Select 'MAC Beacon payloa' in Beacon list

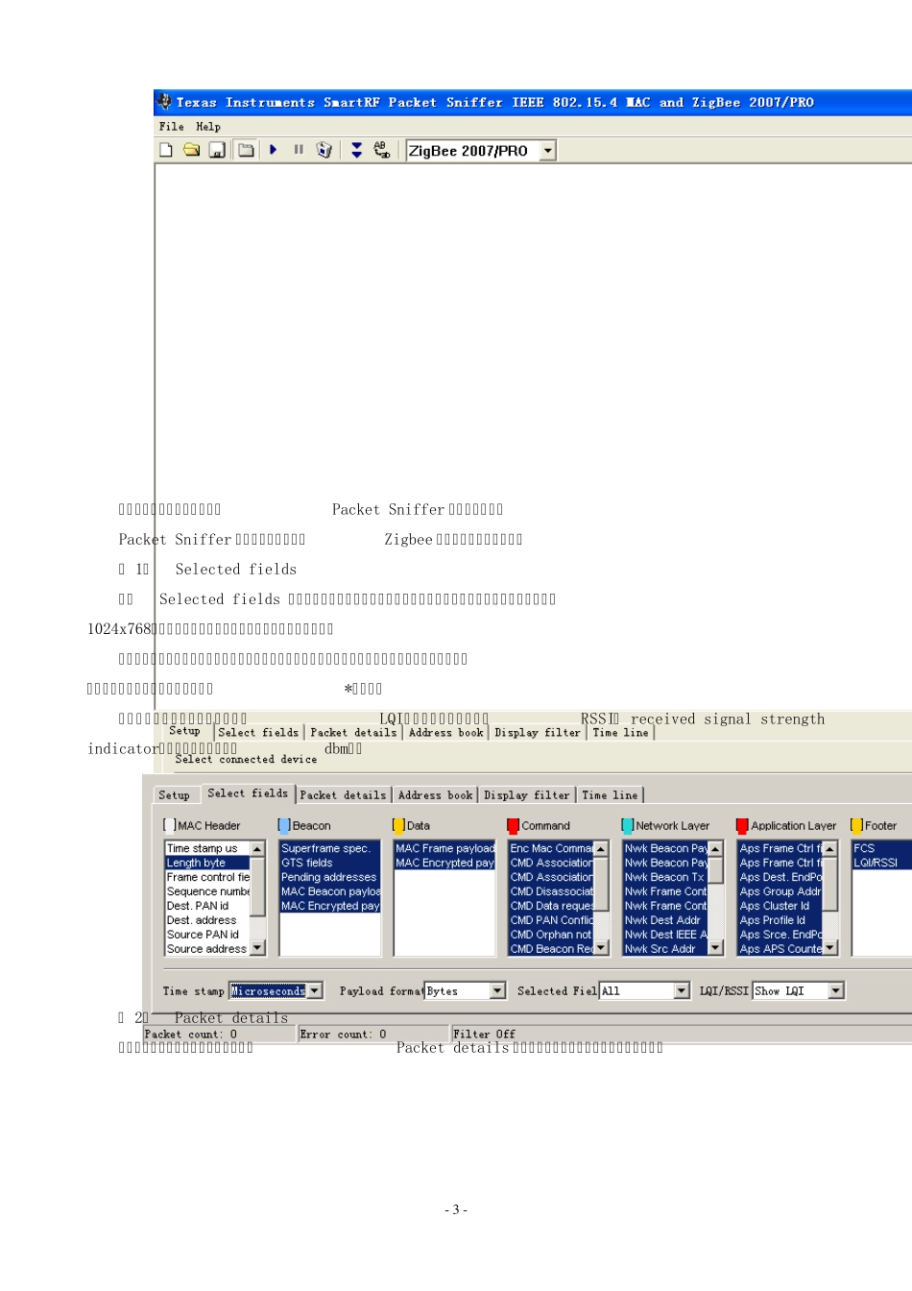(330, 891)
